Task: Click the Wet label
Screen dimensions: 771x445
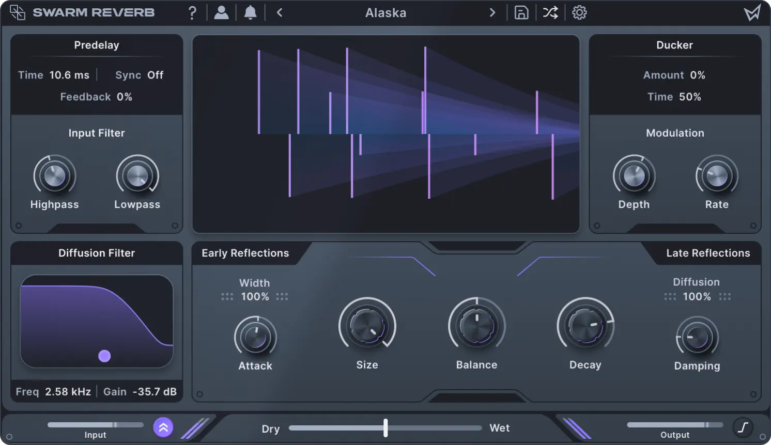Action: (500, 427)
